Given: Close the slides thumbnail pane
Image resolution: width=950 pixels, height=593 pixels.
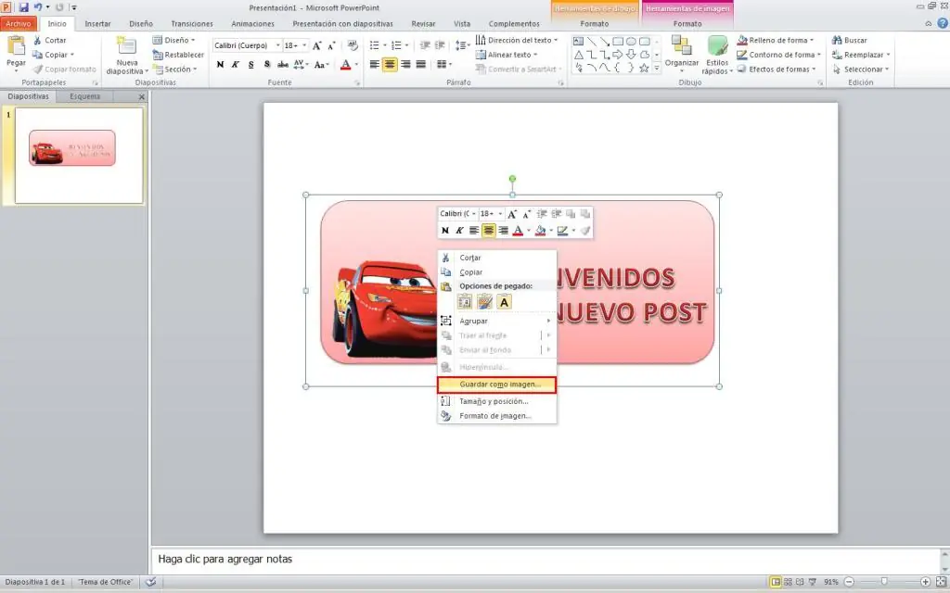Looking at the screenshot, I should (x=142, y=96).
